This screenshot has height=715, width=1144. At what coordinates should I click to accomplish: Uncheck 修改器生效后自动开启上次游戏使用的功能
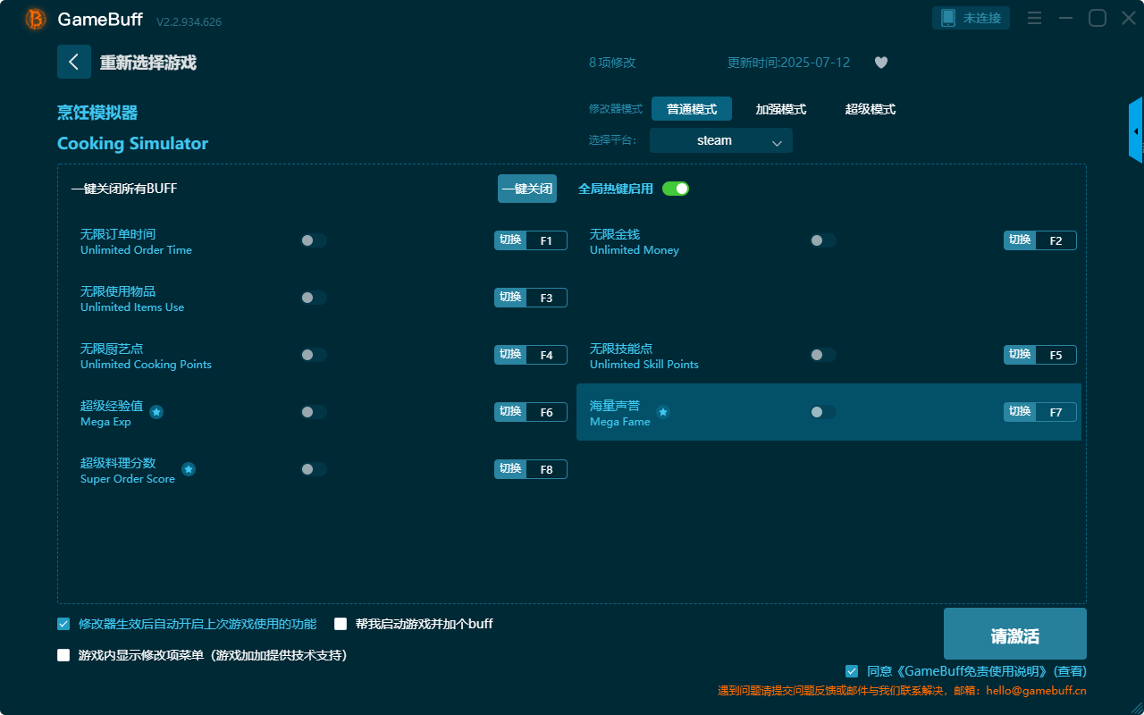(x=63, y=624)
